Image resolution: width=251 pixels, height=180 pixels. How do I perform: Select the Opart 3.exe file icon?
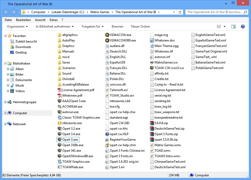point(60,140)
